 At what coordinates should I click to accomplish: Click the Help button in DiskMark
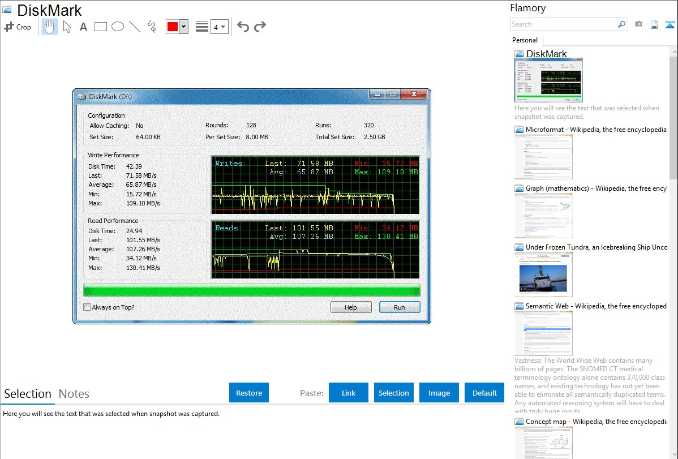pos(351,307)
